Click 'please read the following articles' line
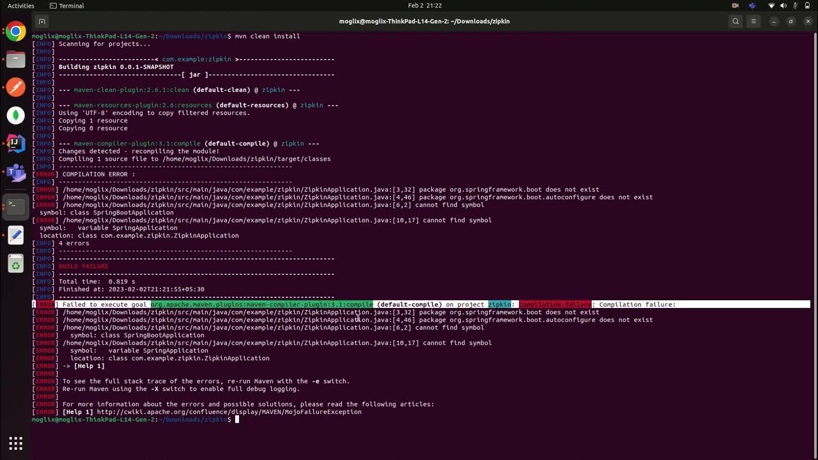This screenshot has height=460, width=818. pyautogui.click(x=248, y=404)
